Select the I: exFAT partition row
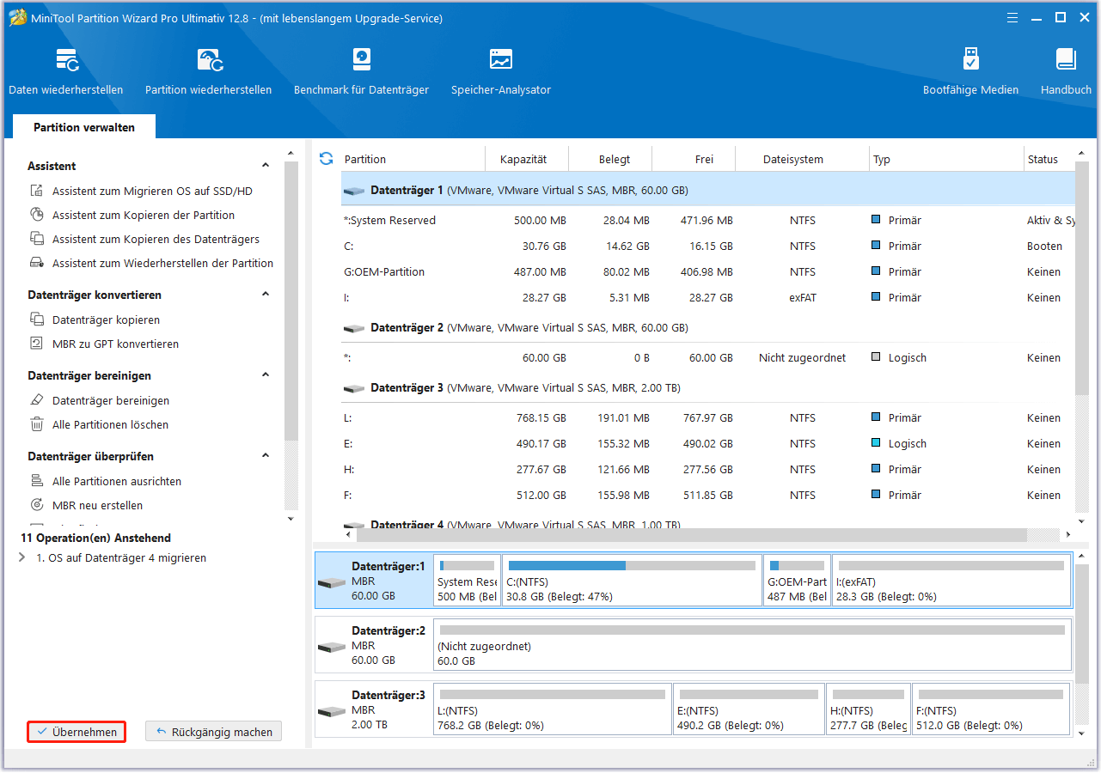 click(x=708, y=298)
